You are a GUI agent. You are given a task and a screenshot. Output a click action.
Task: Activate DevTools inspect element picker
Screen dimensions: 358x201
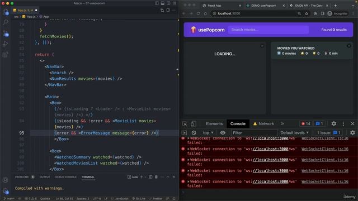click(x=185, y=124)
